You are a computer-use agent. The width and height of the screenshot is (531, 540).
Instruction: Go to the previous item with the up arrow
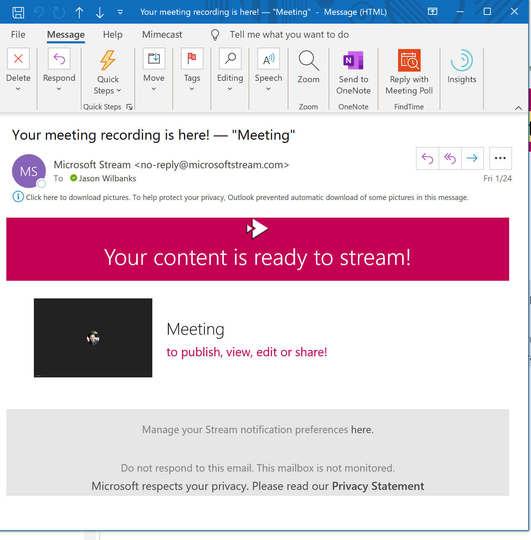point(79,12)
